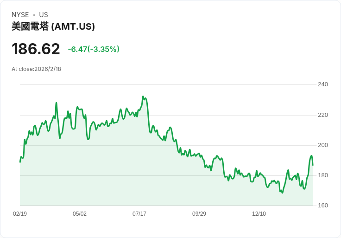
Task: Select the 186.62 closing price
Action: pyautogui.click(x=36, y=49)
